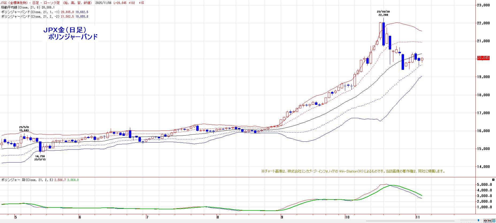The height and width of the screenshot is (223, 496).
Task: Close the Bollinger %B indicator panel
Action: [493, 179]
